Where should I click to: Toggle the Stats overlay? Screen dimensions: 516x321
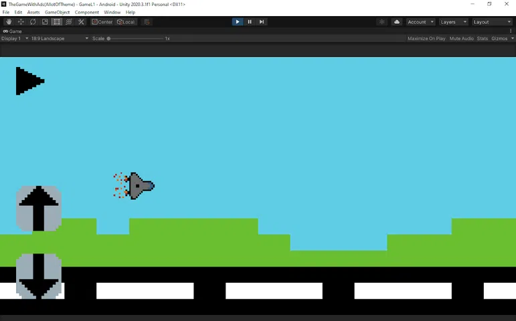(x=482, y=39)
